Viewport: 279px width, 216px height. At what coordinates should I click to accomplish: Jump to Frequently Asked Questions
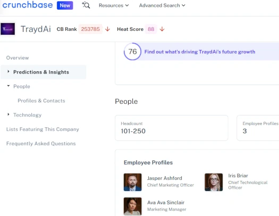(41, 144)
